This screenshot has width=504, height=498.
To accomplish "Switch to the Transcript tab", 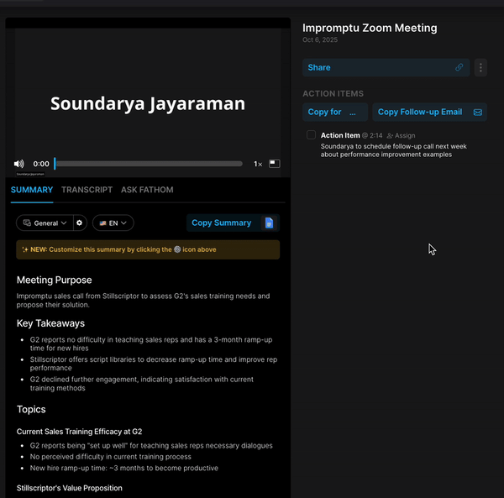I will (x=87, y=190).
